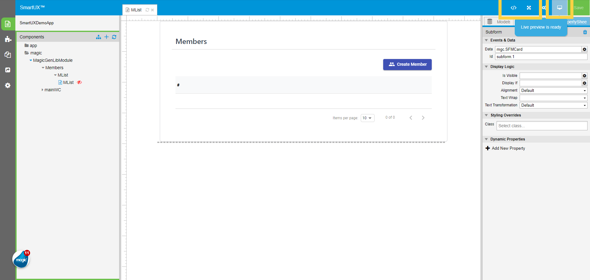
Task: Expand the mainWC tree node
Action: 42,90
